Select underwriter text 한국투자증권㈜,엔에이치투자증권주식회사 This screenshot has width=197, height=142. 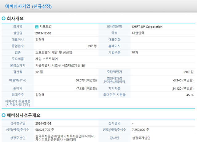coord(65,136)
